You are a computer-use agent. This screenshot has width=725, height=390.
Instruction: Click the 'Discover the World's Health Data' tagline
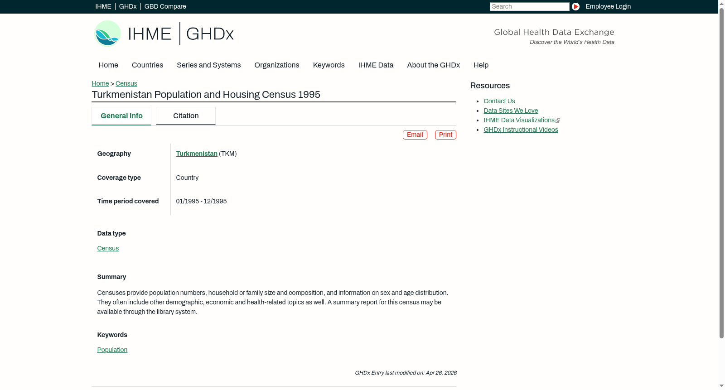click(x=572, y=42)
